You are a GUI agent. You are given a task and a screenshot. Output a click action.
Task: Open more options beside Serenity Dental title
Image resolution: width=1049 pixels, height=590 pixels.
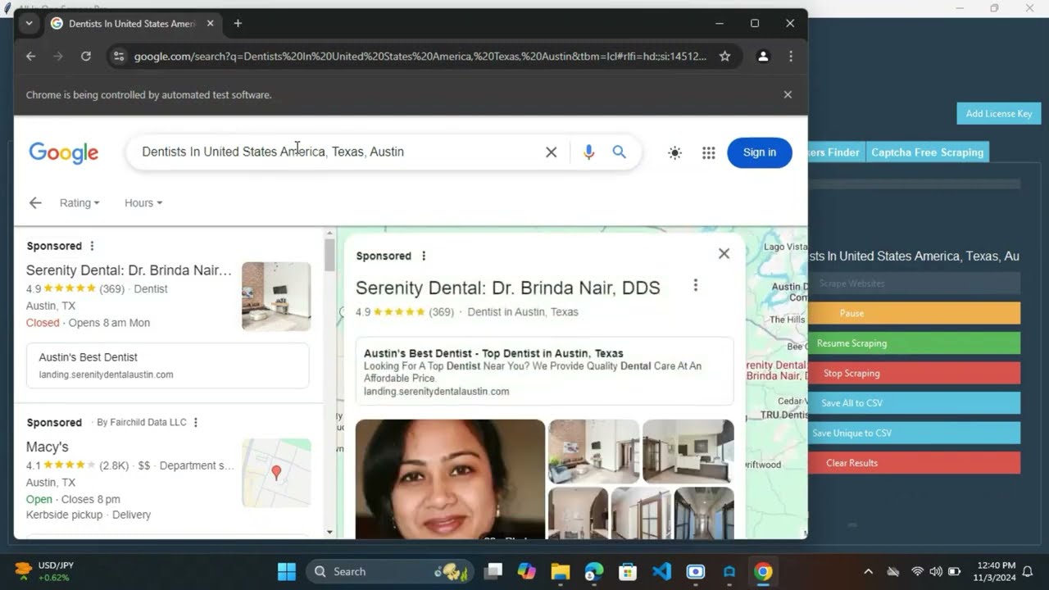pyautogui.click(x=696, y=285)
